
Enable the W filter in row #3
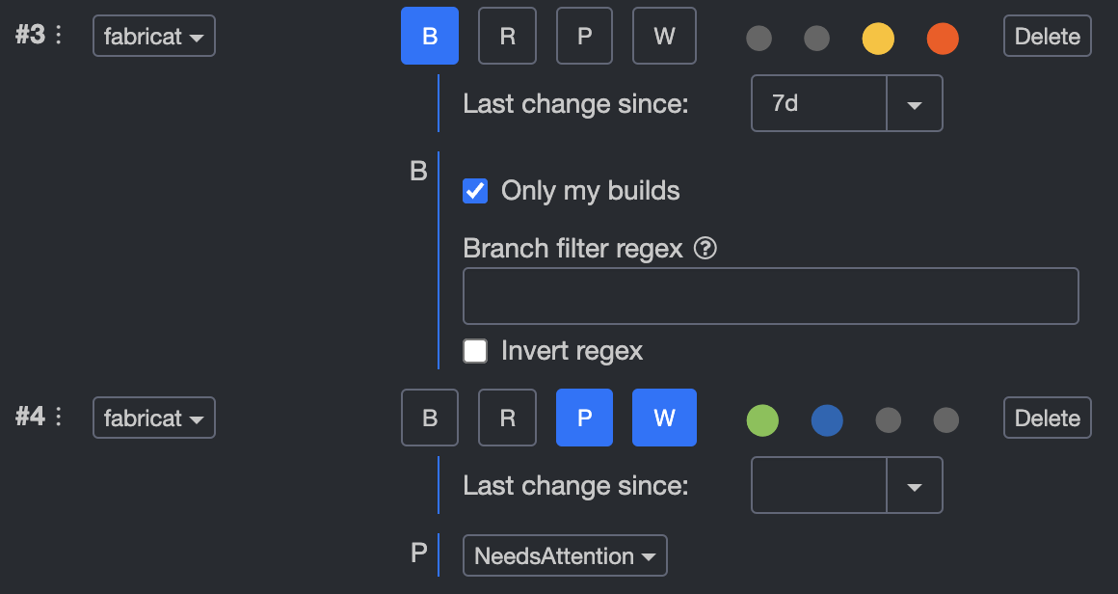coord(664,37)
